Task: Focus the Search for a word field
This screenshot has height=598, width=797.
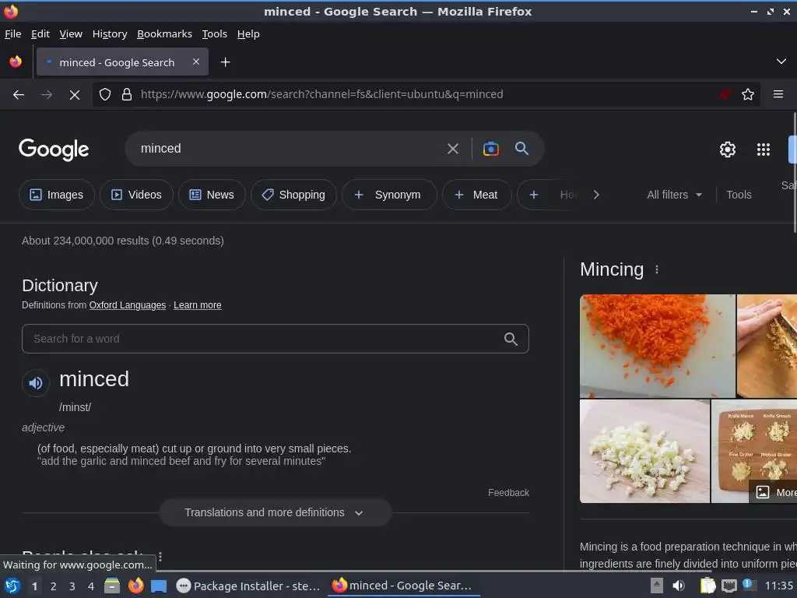Action: (x=275, y=339)
